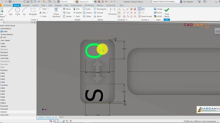Select Combine1 in browser tree

pos(4,70)
